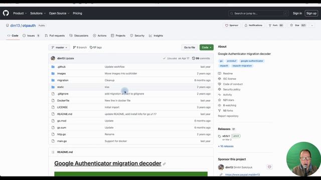Open the static folder

tap(60, 87)
